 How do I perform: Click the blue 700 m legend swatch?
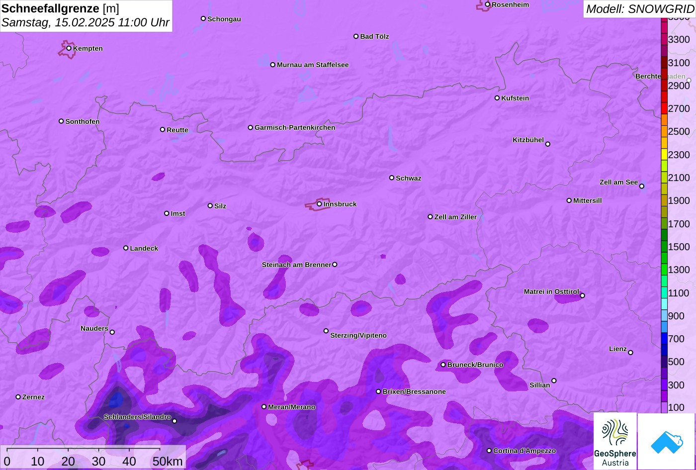(664, 339)
